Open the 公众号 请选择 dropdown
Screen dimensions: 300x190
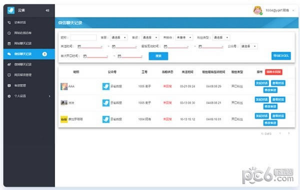click(x=248, y=46)
